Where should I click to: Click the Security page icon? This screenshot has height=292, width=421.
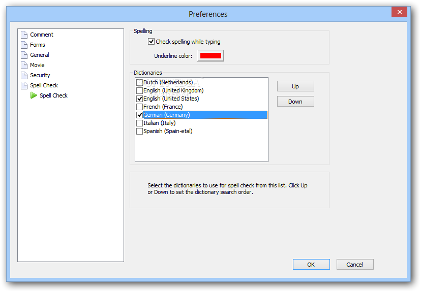pyautogui.click(x=24, y=75)
